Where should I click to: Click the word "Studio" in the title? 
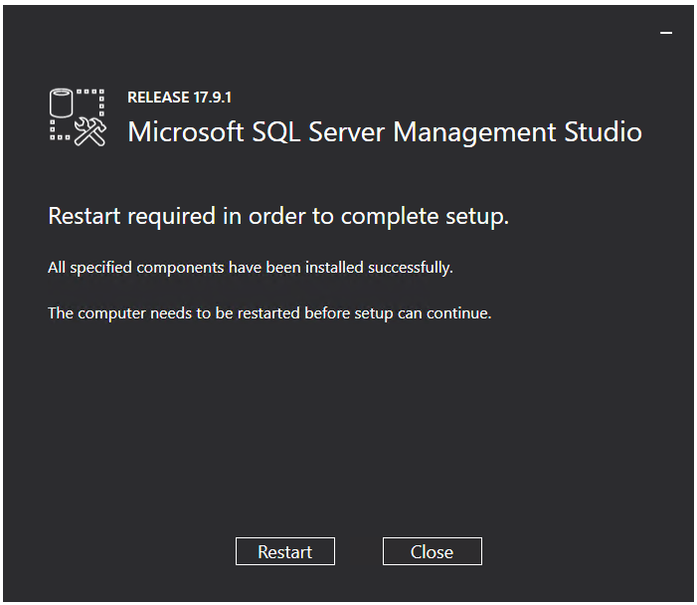point(606,131)
